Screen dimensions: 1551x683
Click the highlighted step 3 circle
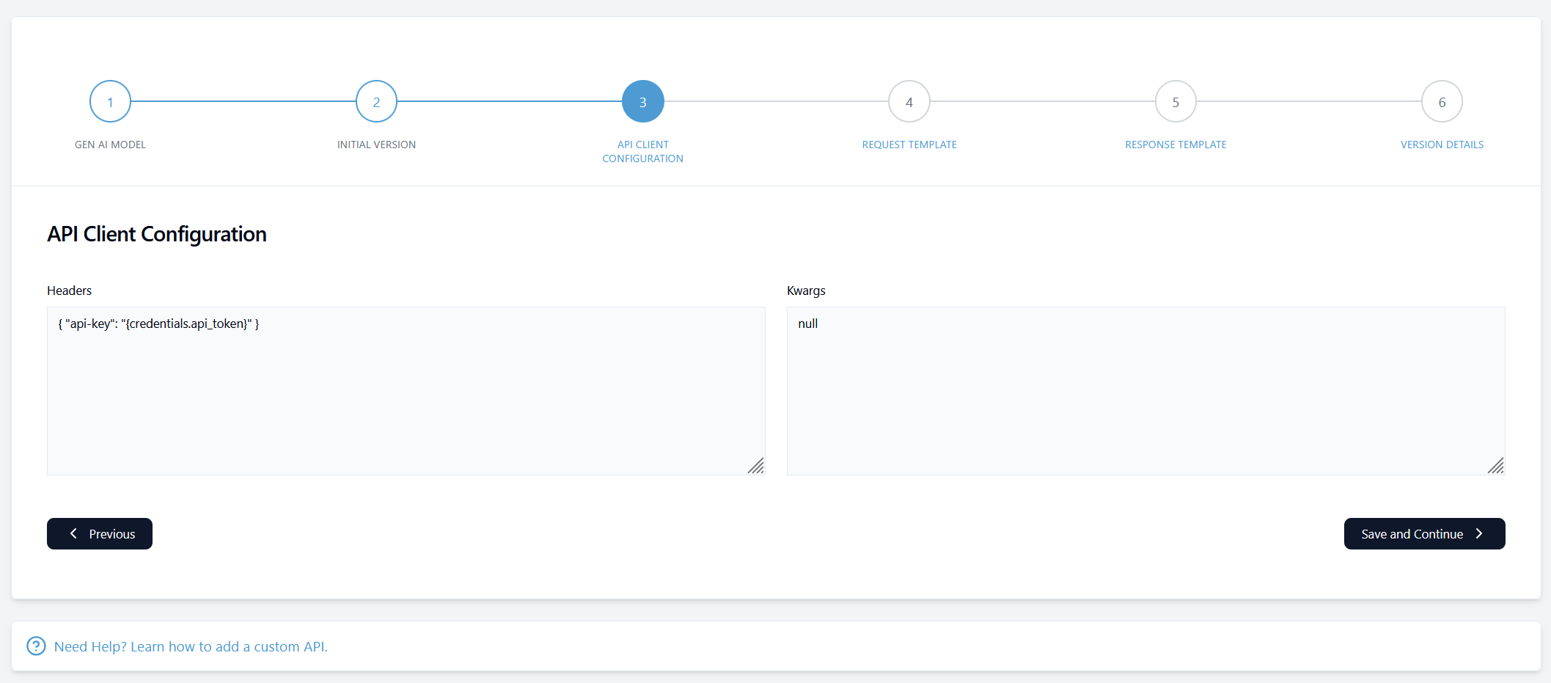point(642,101)
